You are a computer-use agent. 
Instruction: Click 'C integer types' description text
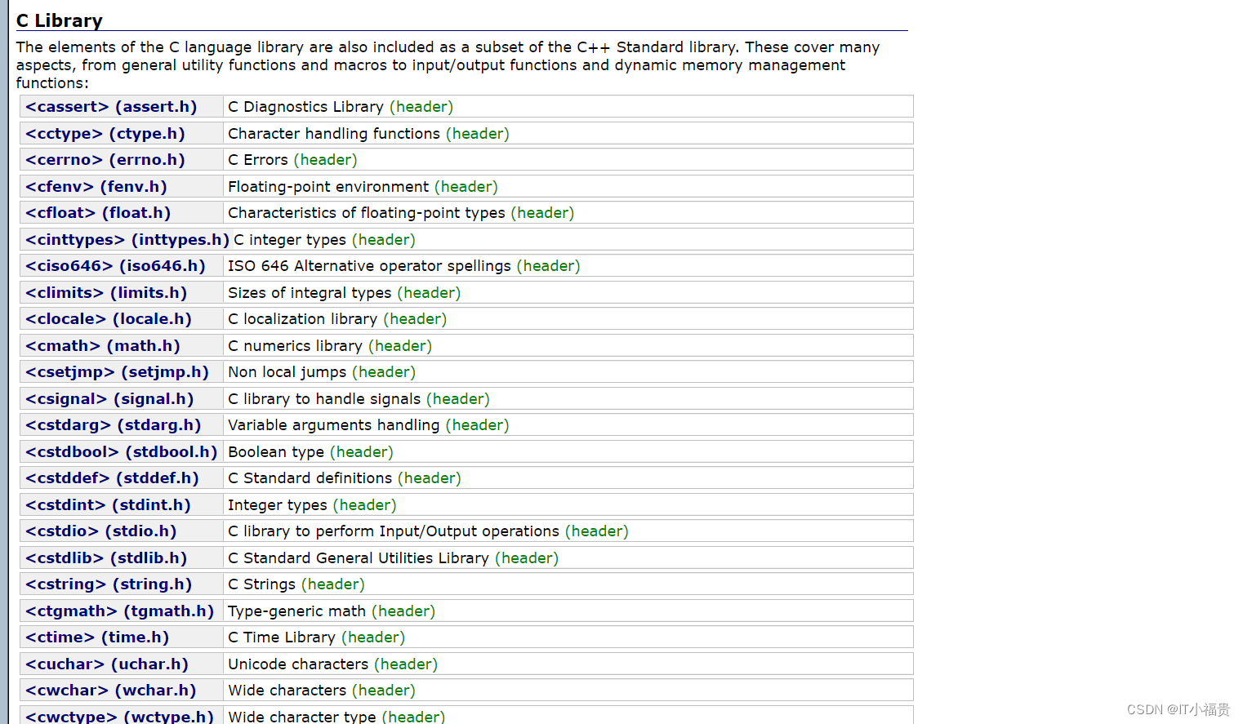(290, 239)
